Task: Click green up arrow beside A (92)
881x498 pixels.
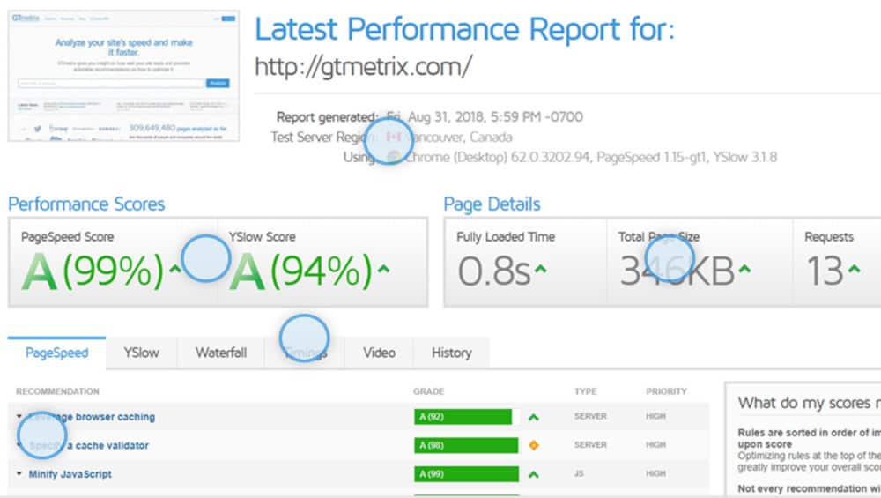Action: [x=534, y=417]
